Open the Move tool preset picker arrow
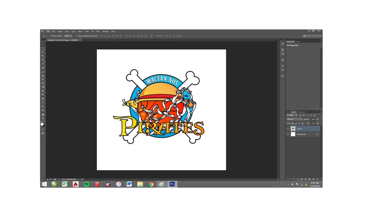This screenshot has width=368, height=220. (48, 36)
